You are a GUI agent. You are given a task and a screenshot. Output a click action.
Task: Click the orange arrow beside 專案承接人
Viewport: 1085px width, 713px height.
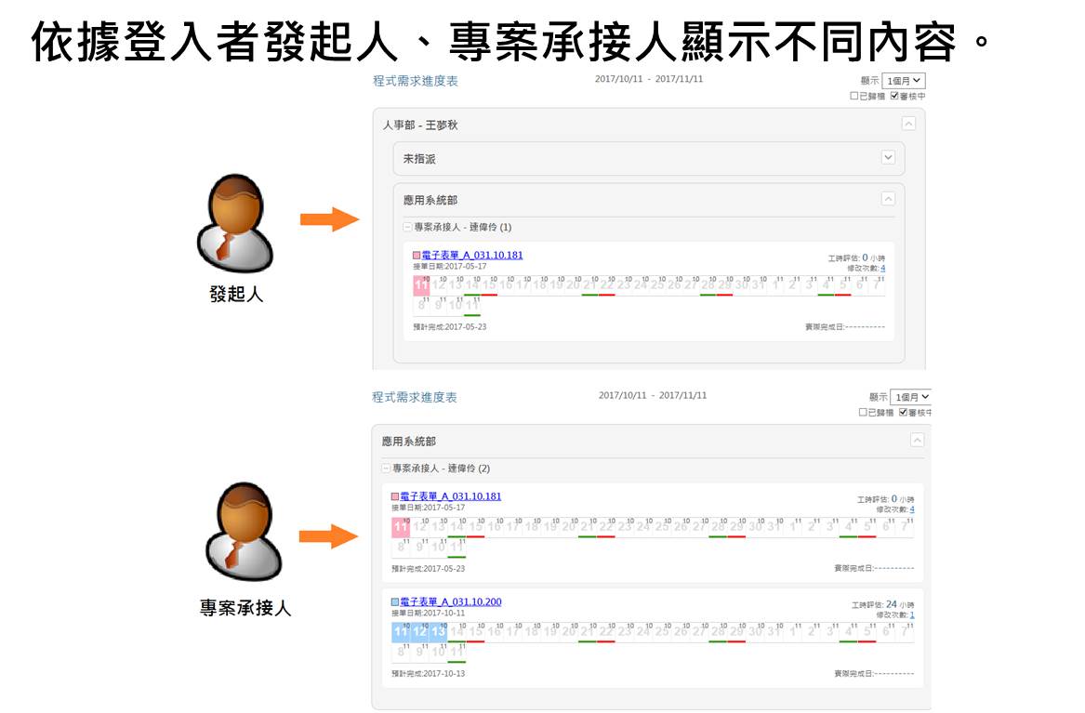(x=328, y=536)
